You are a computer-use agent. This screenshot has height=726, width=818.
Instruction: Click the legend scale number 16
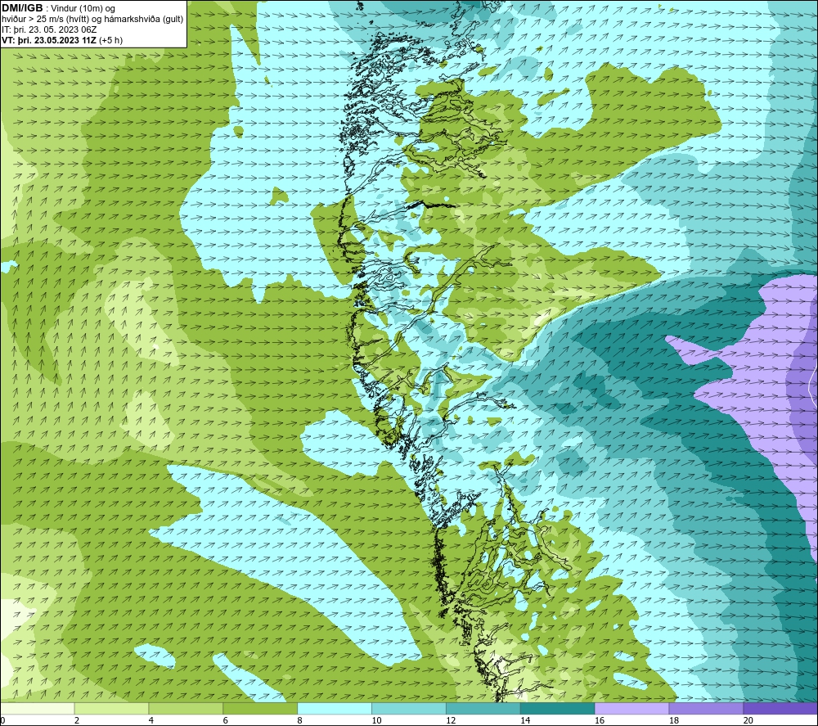click(600, 720)
